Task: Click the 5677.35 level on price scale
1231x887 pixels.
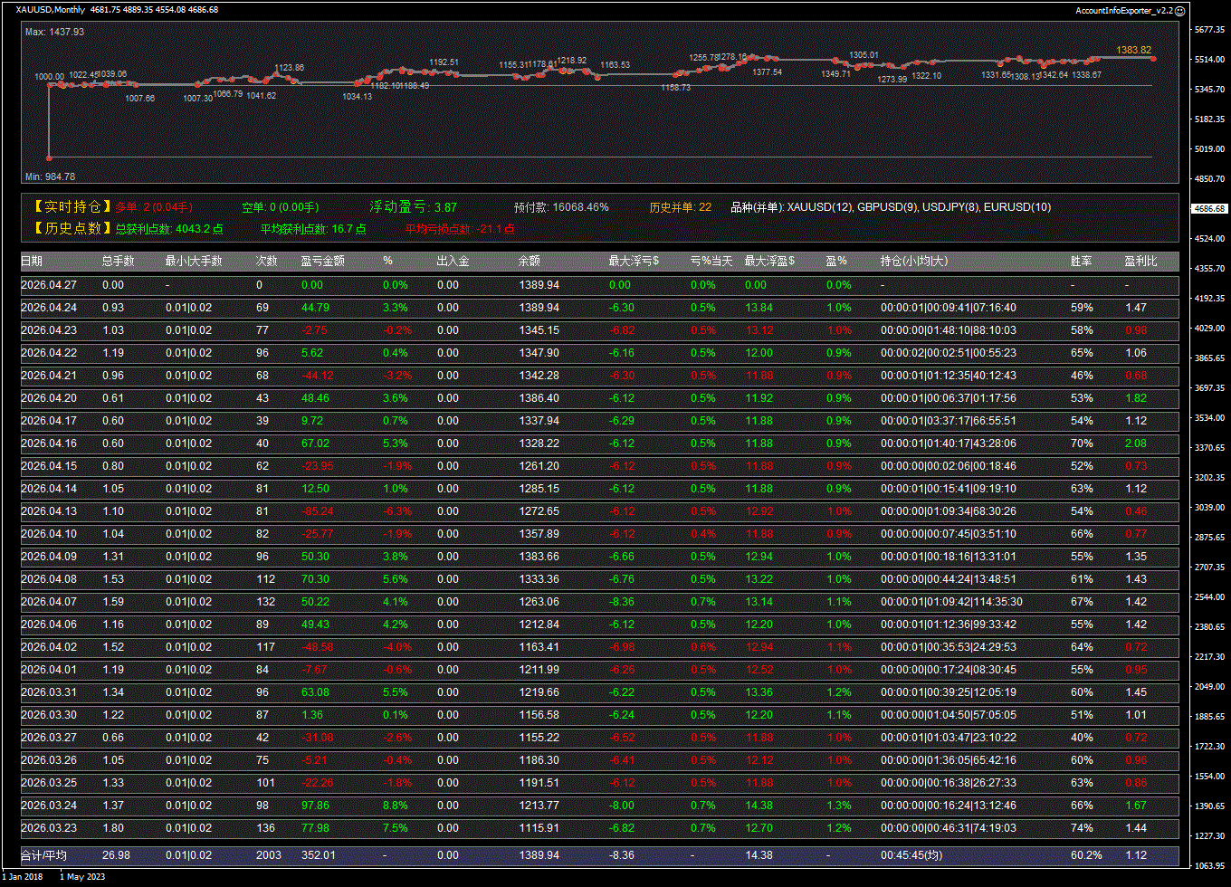Action: pyautogui.click(x=1209, y=30)
